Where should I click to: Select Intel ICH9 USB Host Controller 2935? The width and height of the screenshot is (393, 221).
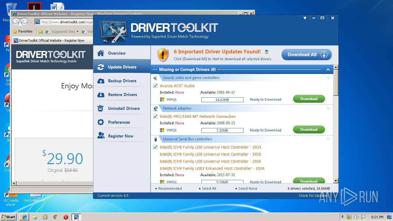210,154
